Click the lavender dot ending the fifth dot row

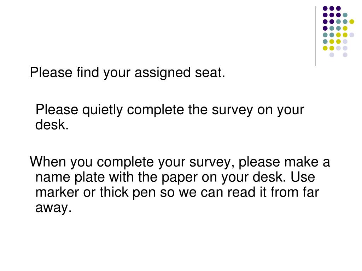pos(352,35)
